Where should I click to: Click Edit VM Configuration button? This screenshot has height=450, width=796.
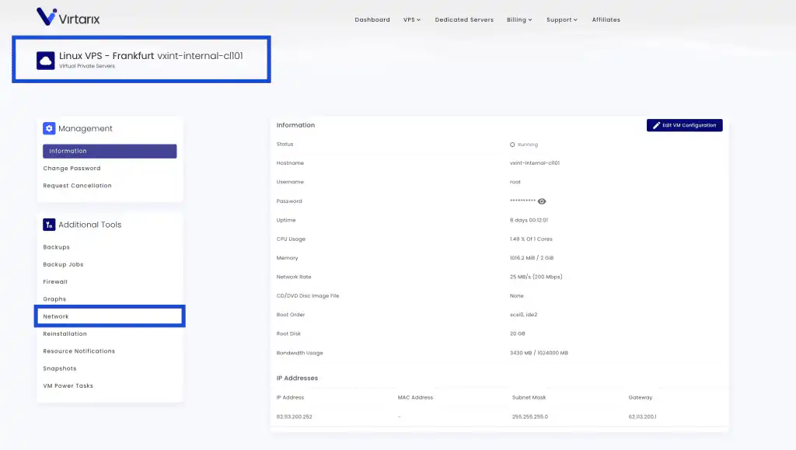coord(684,125)
